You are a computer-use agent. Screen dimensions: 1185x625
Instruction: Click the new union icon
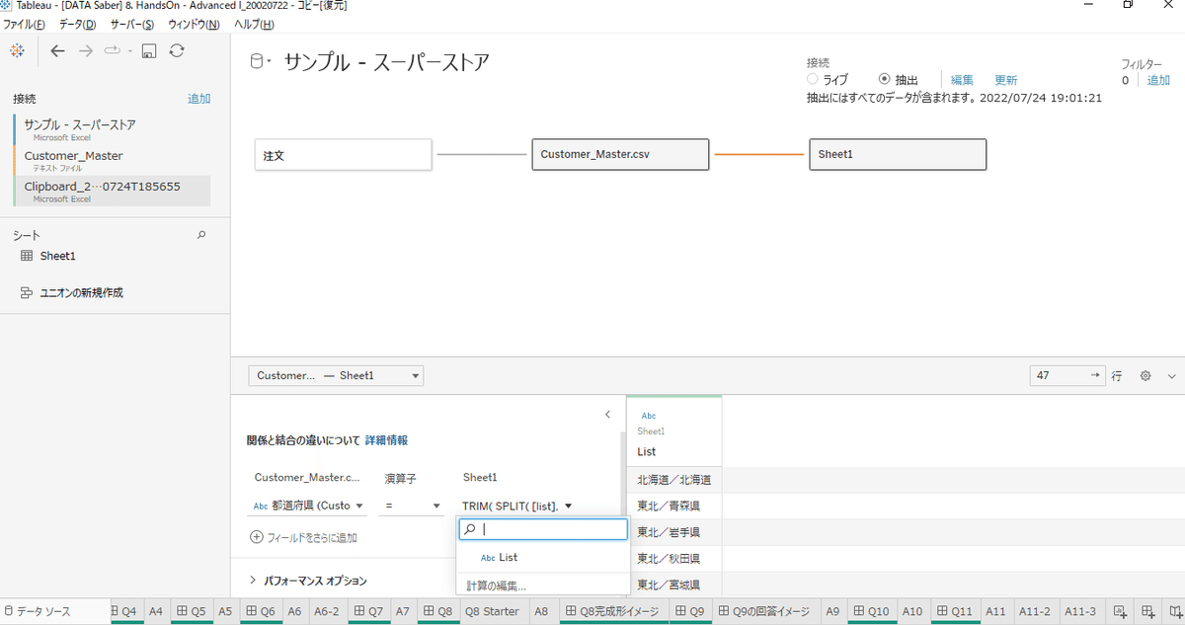click(x=27, y=292)
